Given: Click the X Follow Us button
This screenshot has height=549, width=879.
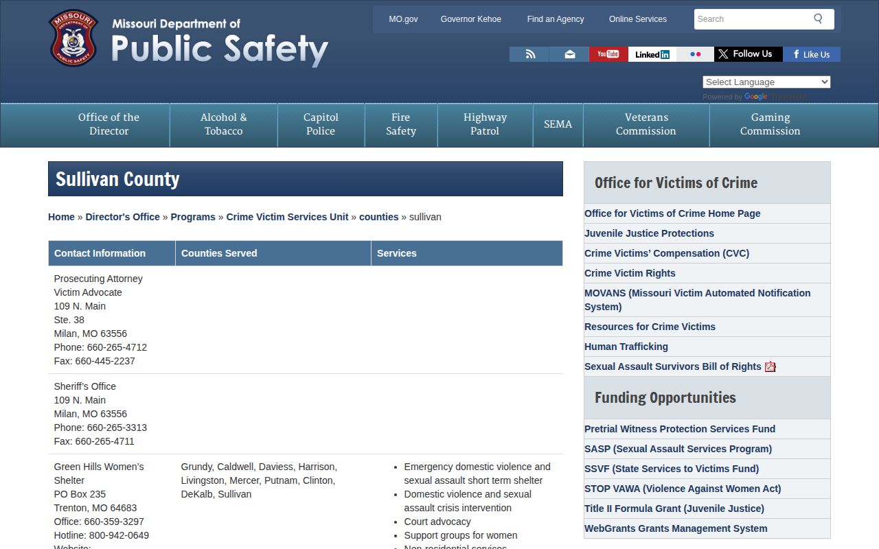Looking at the screenshot, I should click(x=749, y=54).
